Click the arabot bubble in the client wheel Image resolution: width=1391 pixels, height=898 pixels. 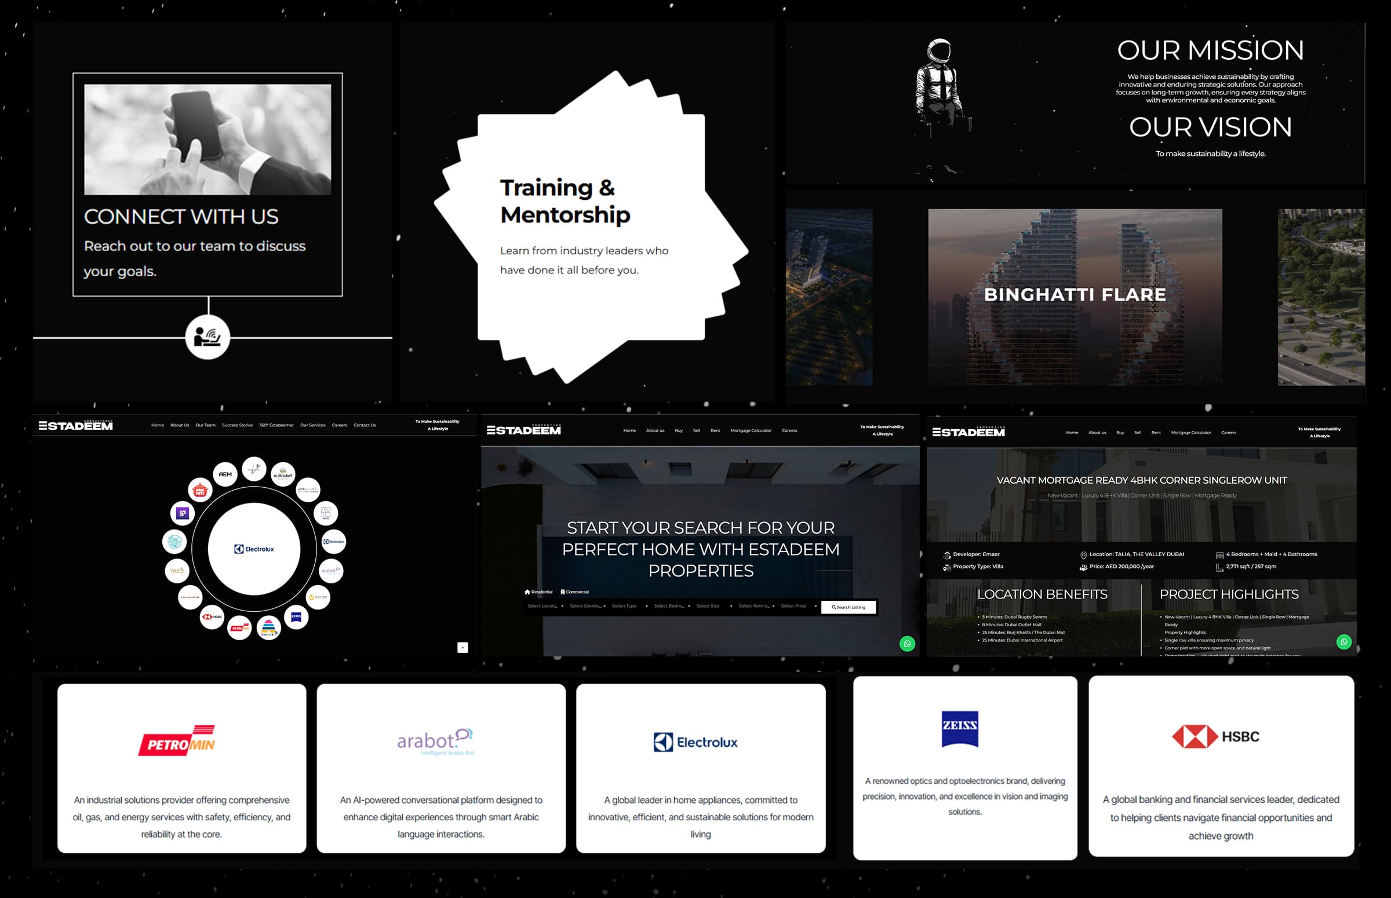click(331, 570)
